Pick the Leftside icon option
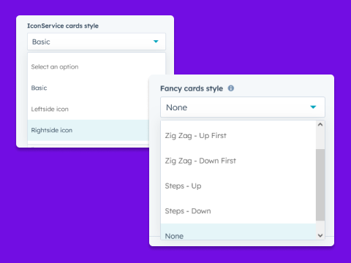The image size is (351, 263). pyautogui.click(x=88, y=109)
